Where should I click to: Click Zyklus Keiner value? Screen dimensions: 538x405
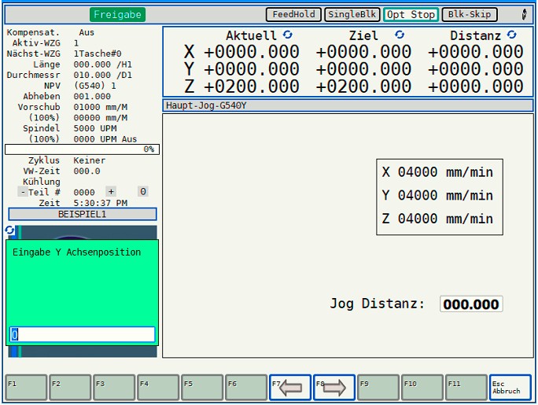coord(90,160)
